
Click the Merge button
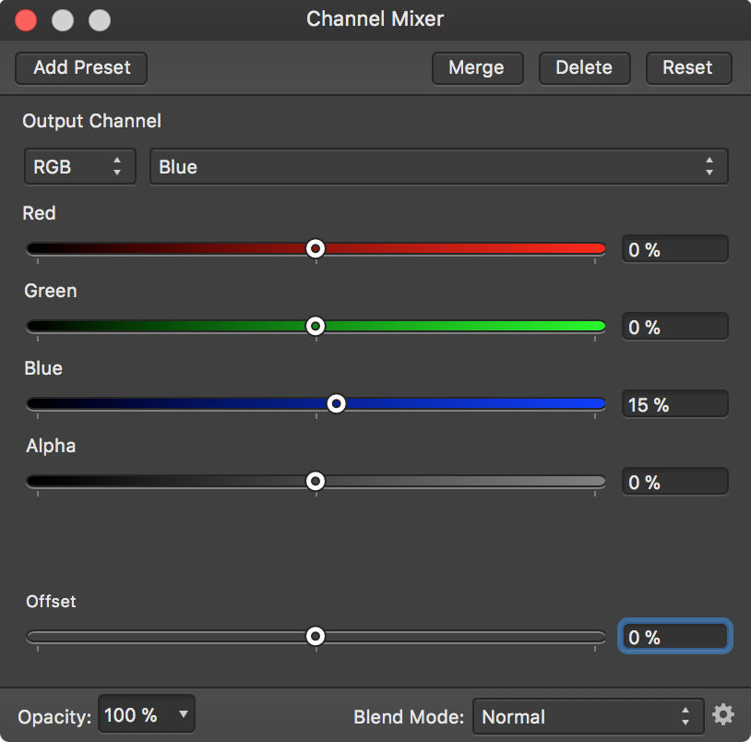(x=477, y=67)
